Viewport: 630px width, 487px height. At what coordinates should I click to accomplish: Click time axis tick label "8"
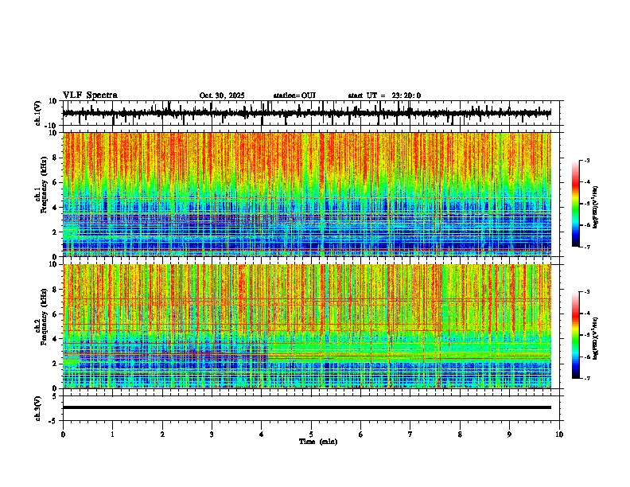click(x=460, y=434)
